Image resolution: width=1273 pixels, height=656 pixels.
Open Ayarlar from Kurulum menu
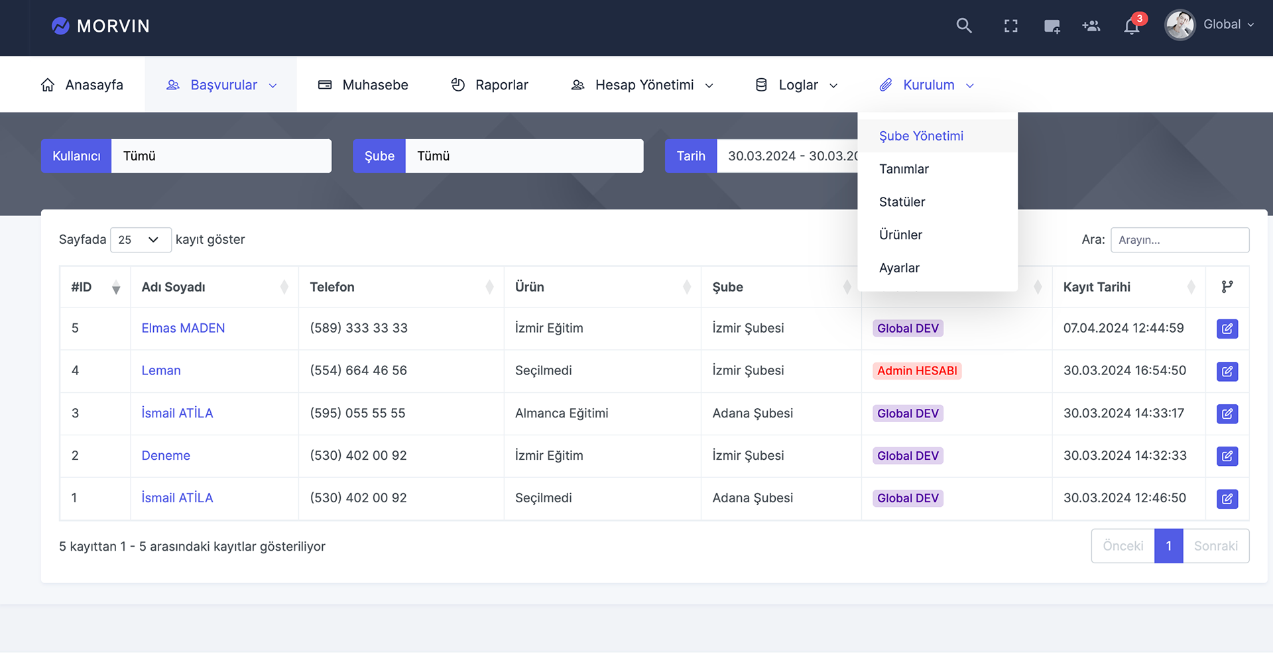(938, 268)
